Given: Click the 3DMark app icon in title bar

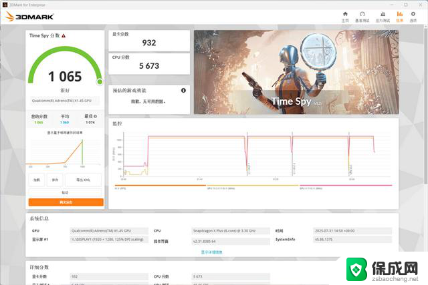Looking at the screenshot, I should coord(5,5).
